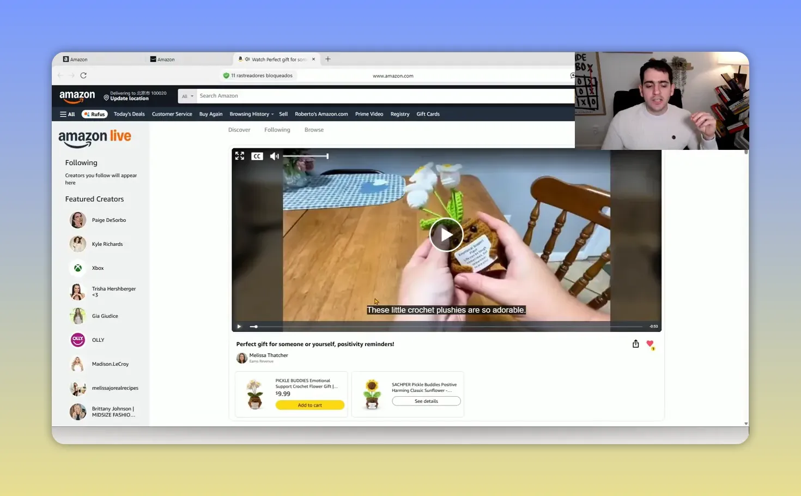Click the page vertical scrollbar down arrow
Viewport: 801px width, 496px height.
coord(746,424)
